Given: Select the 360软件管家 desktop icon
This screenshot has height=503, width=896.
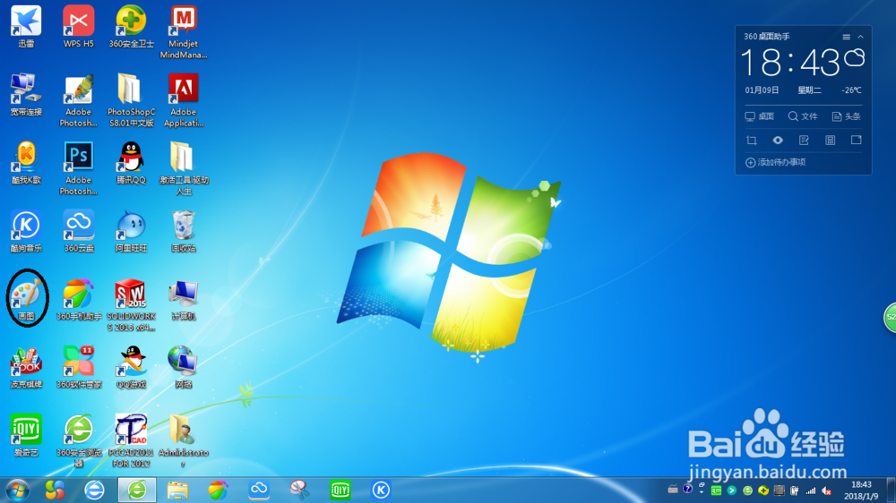Looking at the screenshot, I should click(78, 367).
